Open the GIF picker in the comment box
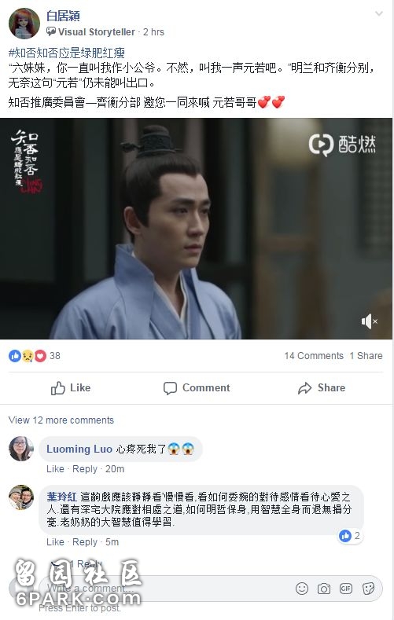394x620 pixels. click(346, 589)
